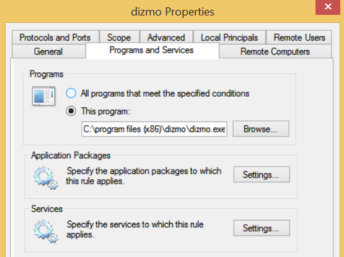Viewport: 344px width, 257px height.
Task: Open Services Settings button
Action: [x=262, y=228]
